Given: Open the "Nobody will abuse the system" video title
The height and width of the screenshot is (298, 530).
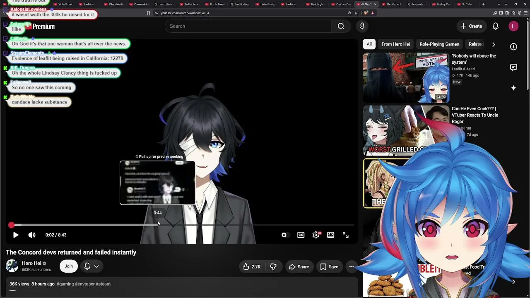Looking at the screenshot, I should (x=474, y=59).
